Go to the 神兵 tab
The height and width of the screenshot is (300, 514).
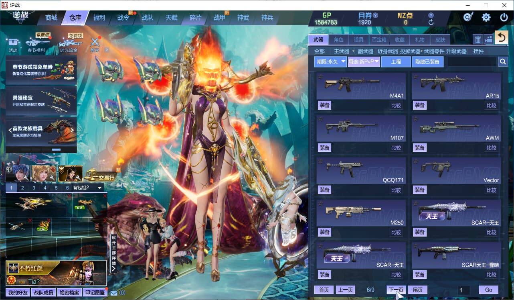267,18
